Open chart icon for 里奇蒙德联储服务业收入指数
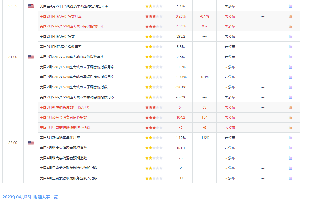The height and width of the screenshot is (200, 312). pyautogui.click(x=291, y=178)
